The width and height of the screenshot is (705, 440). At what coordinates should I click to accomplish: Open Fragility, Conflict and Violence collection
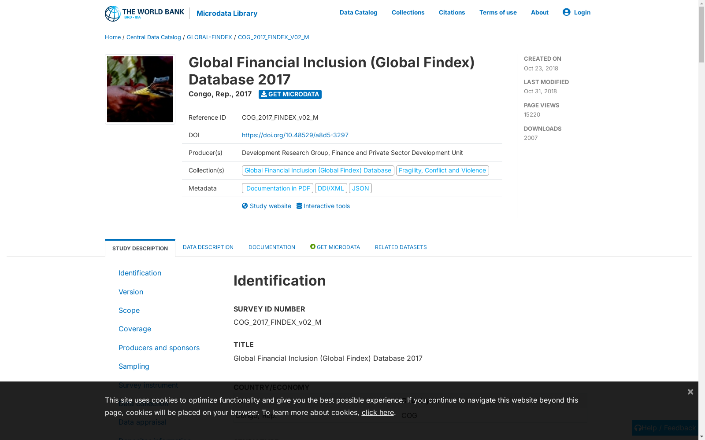pos(442,170)
